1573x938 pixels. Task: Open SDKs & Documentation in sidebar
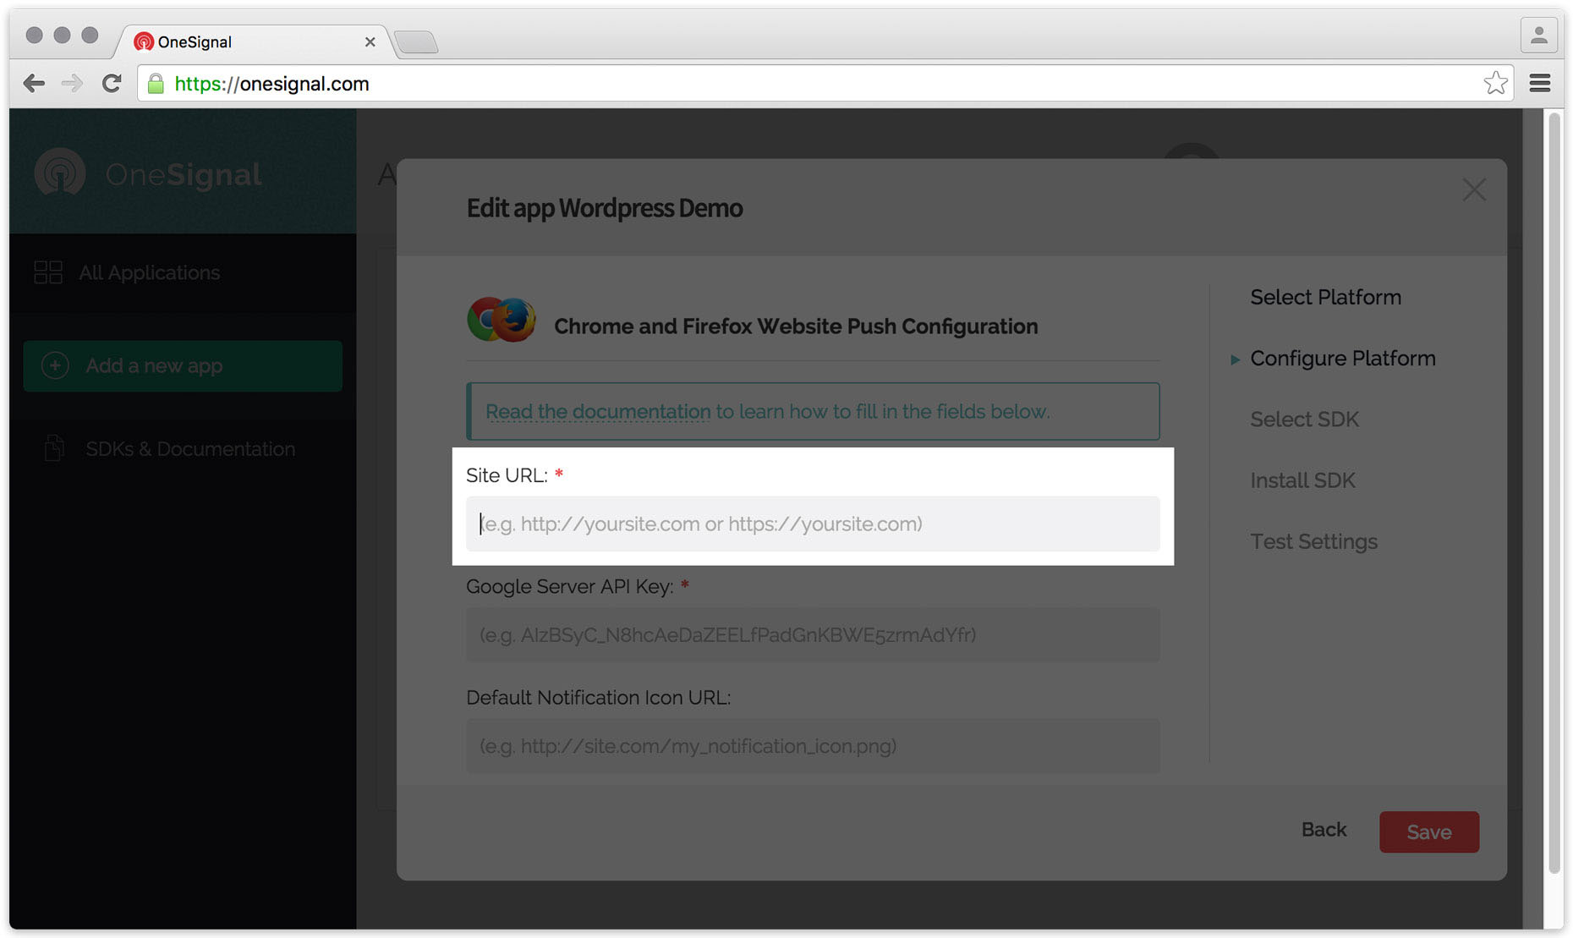[x=190, y=448]
